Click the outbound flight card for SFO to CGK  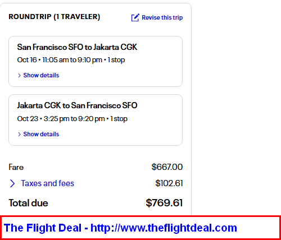(x=96, y=62)
